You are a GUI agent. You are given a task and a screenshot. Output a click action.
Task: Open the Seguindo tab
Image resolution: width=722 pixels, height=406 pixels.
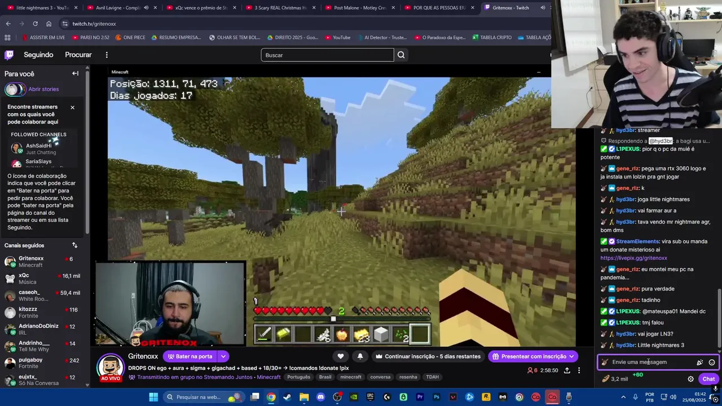[x=38, y=55]
